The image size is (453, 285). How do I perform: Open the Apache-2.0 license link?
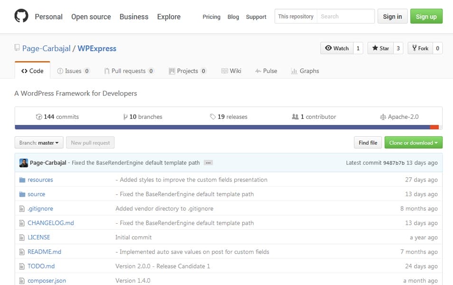point(399,117)
